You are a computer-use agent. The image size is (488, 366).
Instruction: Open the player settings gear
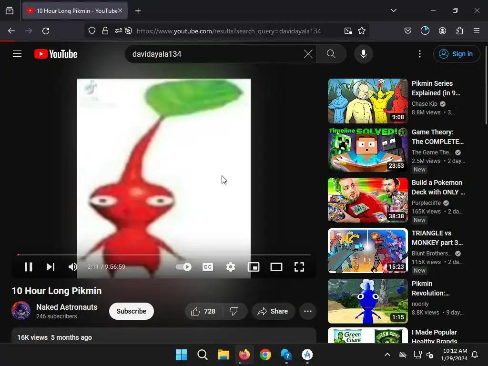[230, 267]
